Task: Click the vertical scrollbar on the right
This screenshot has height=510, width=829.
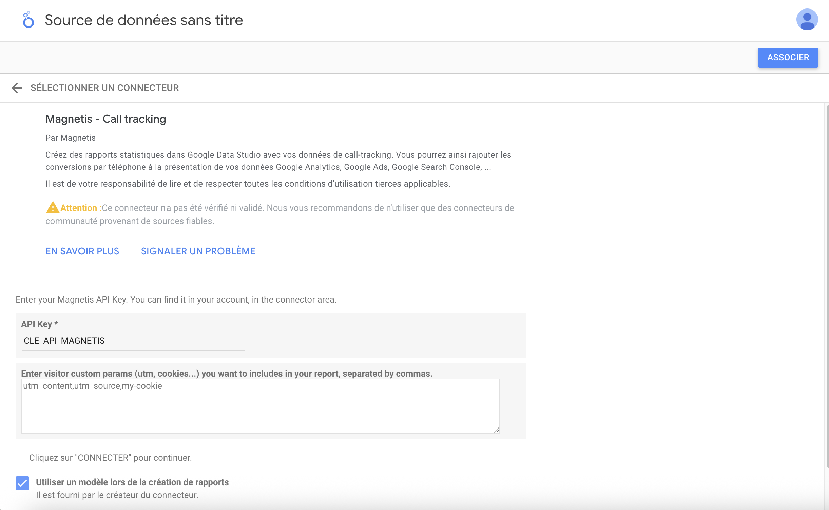Action: [x=827, y=285]
